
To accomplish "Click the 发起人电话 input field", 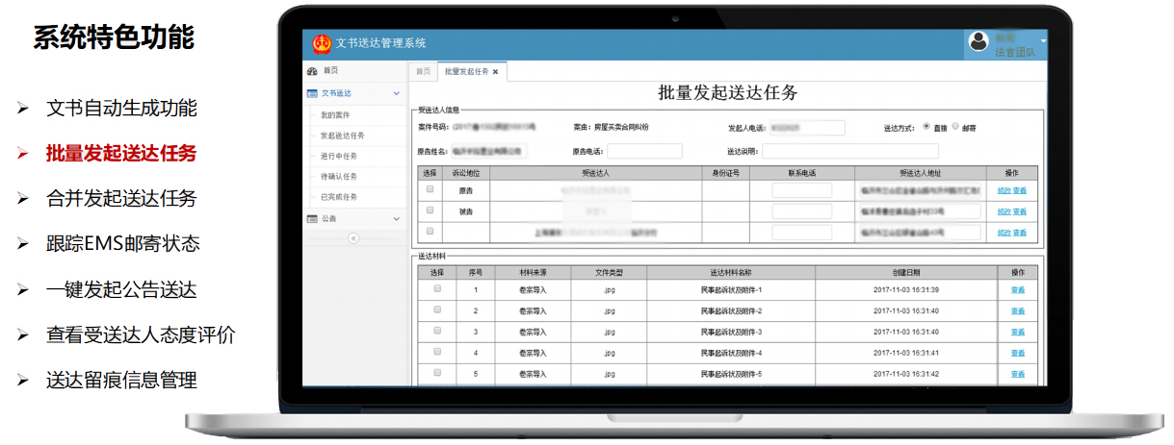I will point(808,127).
